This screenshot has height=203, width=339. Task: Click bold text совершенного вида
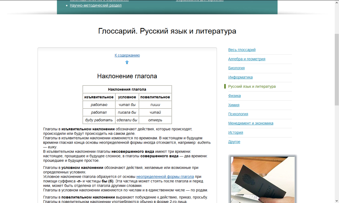[159, 156]
